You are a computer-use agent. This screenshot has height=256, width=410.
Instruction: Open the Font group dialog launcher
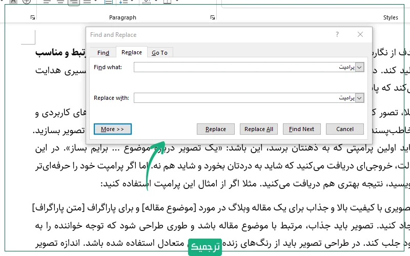(33, 17)
